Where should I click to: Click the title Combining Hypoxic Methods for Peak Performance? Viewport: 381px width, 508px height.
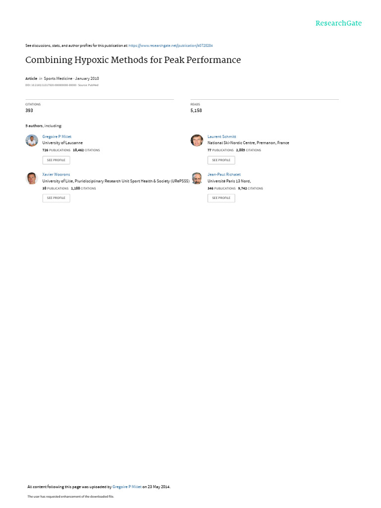[133, 60]
